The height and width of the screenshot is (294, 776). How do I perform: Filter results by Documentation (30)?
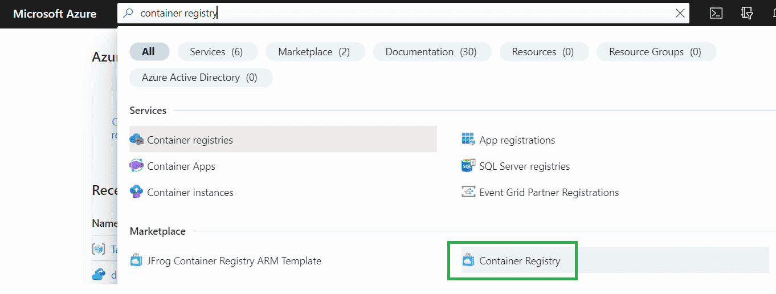[432, 52]
